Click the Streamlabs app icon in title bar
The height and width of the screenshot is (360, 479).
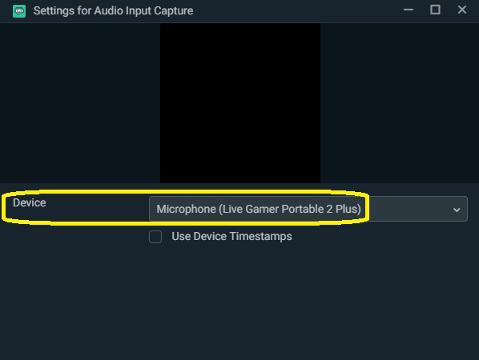19,11
